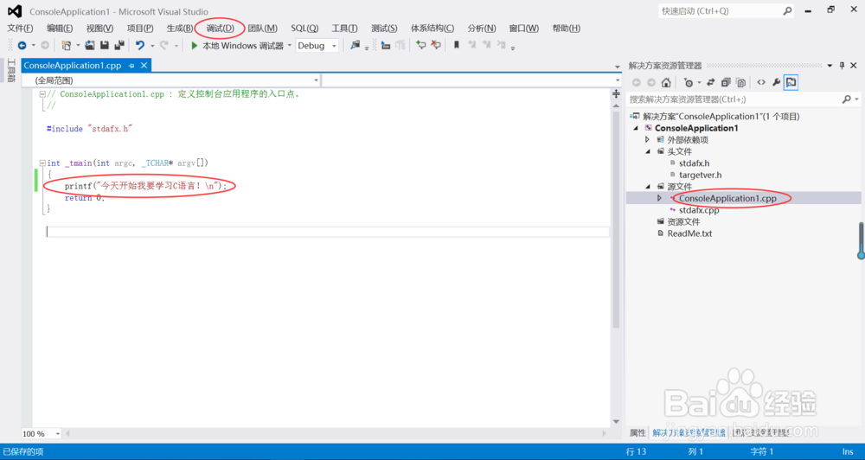Collapse the 头文件 folder
Screen dimensions: 865x460
(x=648, y=151)
